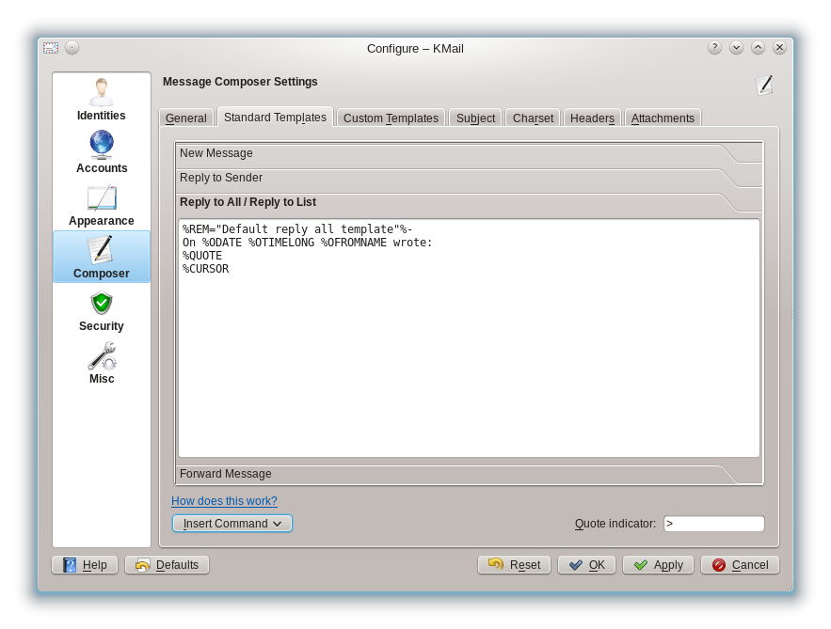This screenshot has width=831, height=629.
Task: Expand the Forward Message section
Action: coord(468,474)
